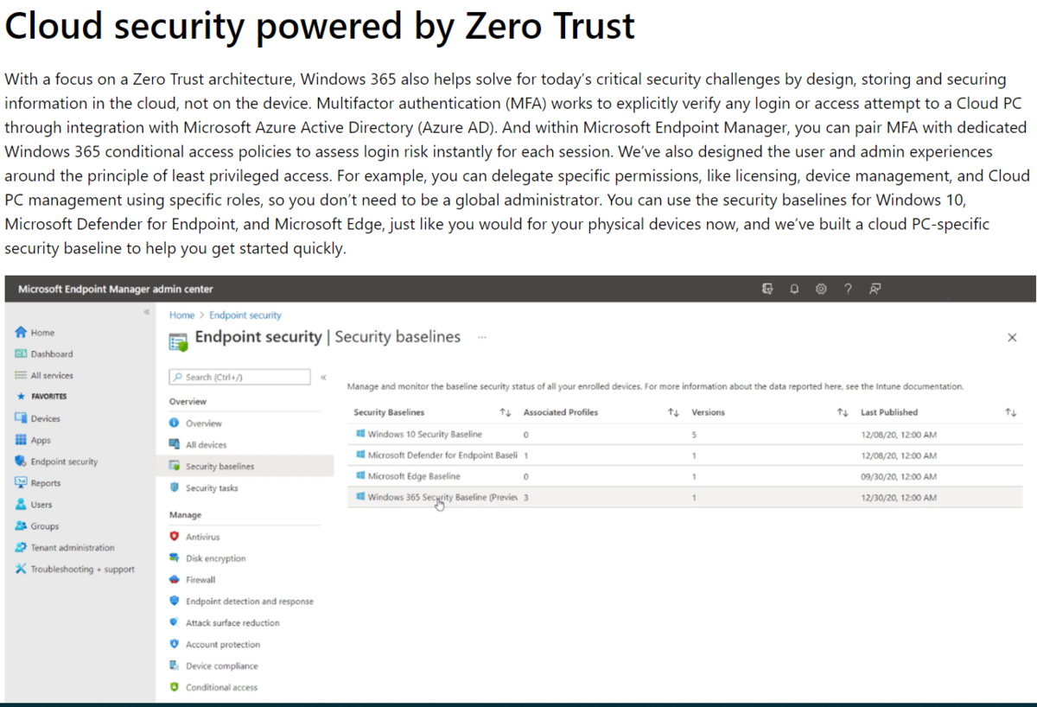Click the Search (Ctrl+/) input box
Image resolution: width=1037 pixels, height=707 pixels.
point(239,377)
